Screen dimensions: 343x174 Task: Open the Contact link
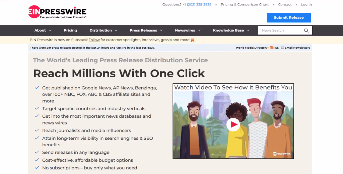coord(285,5)
